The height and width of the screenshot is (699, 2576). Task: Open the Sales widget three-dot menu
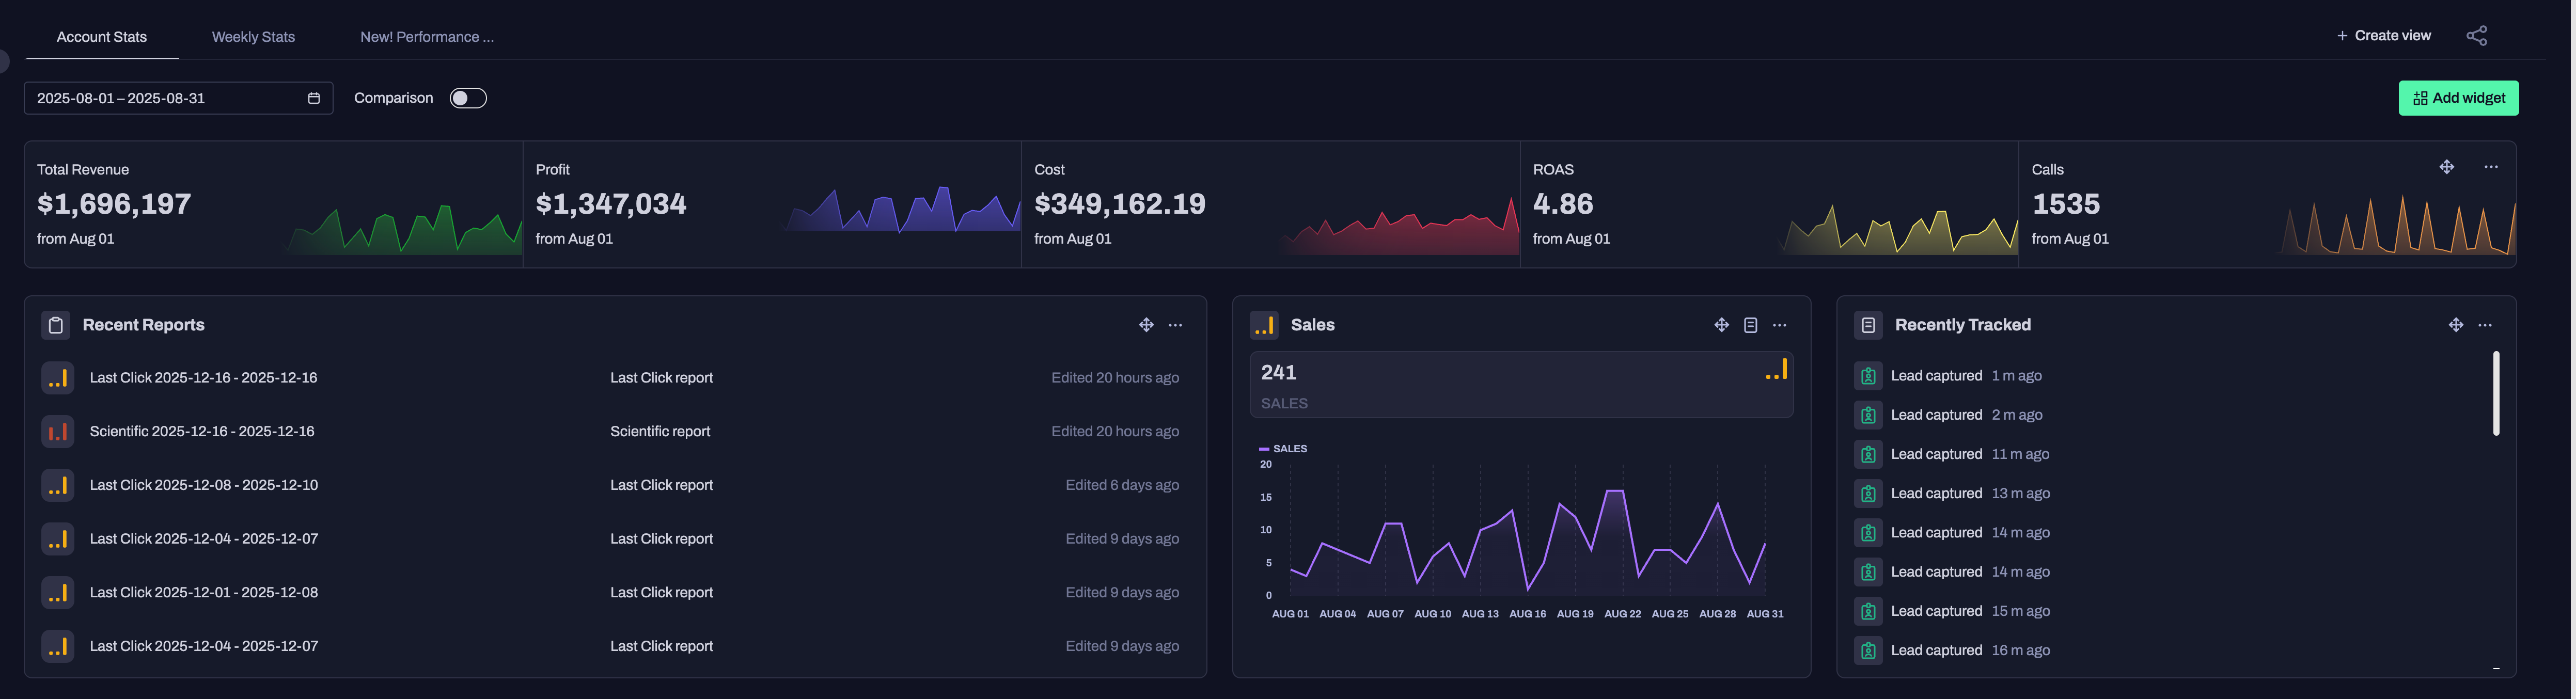point(1779,325)
